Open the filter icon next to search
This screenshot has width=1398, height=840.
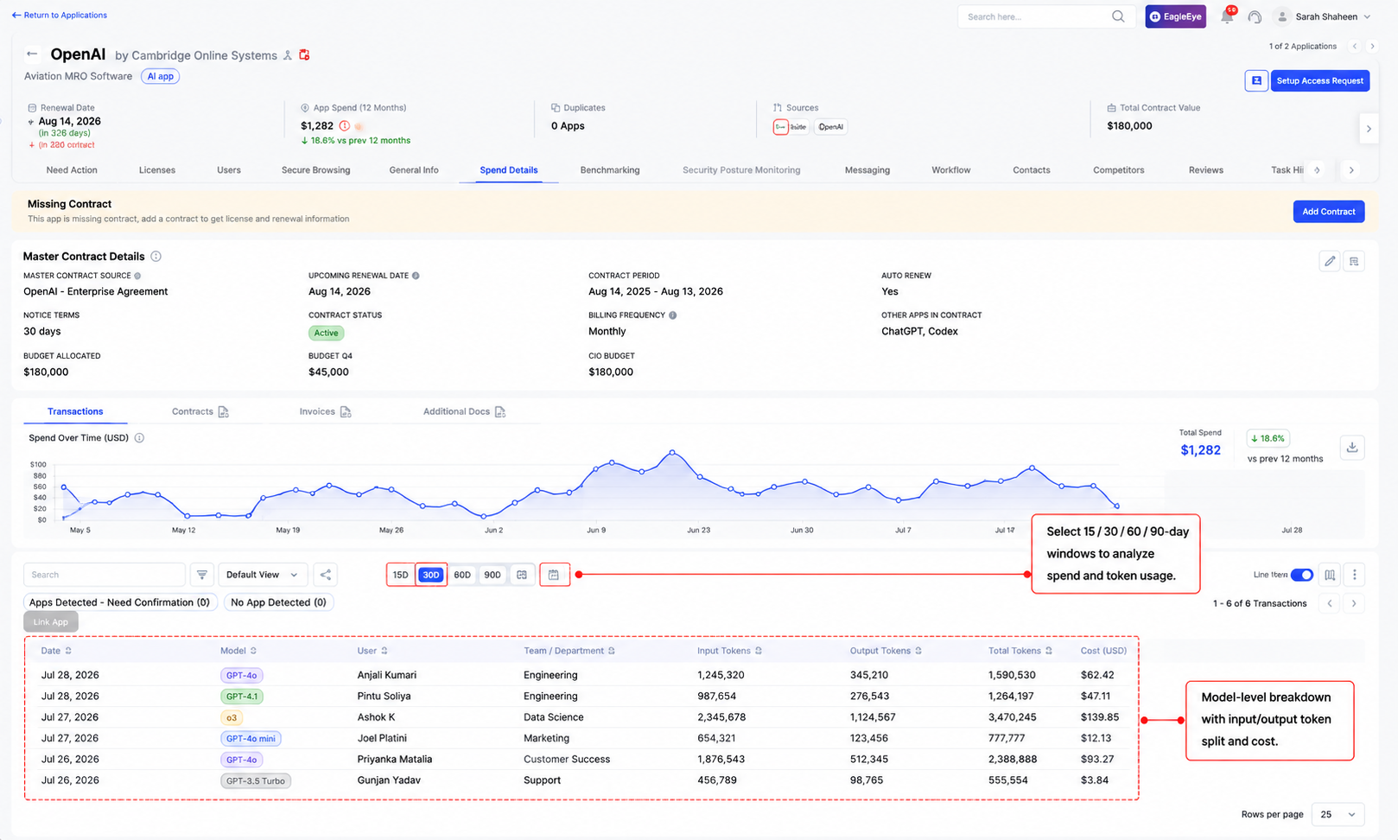(x=202, y=575)
